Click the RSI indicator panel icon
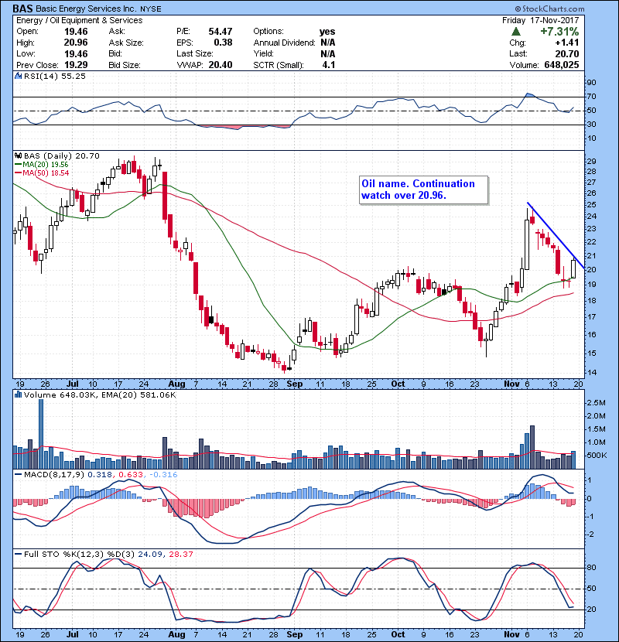This screenshot has height=642, width=619. pos(18,76)
